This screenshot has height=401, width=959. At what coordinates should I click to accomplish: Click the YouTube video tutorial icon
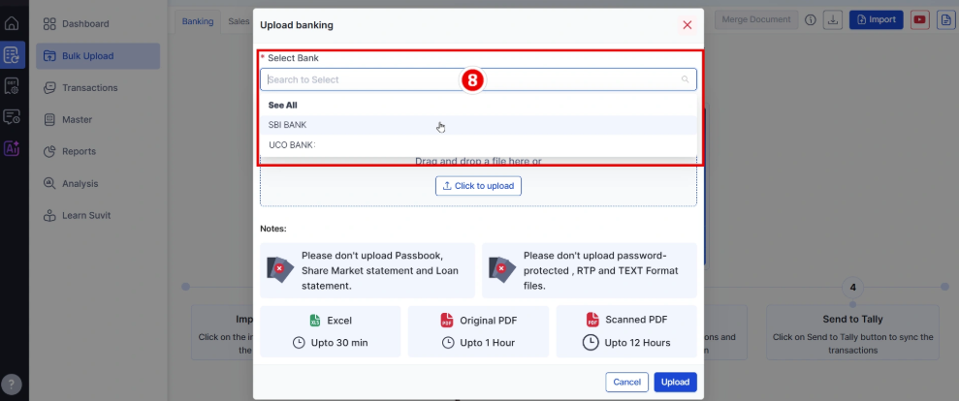click(x=919, y=19)
